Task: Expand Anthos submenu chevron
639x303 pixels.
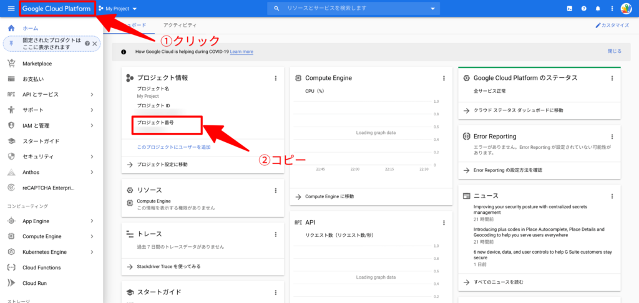Action: (92, 172)
